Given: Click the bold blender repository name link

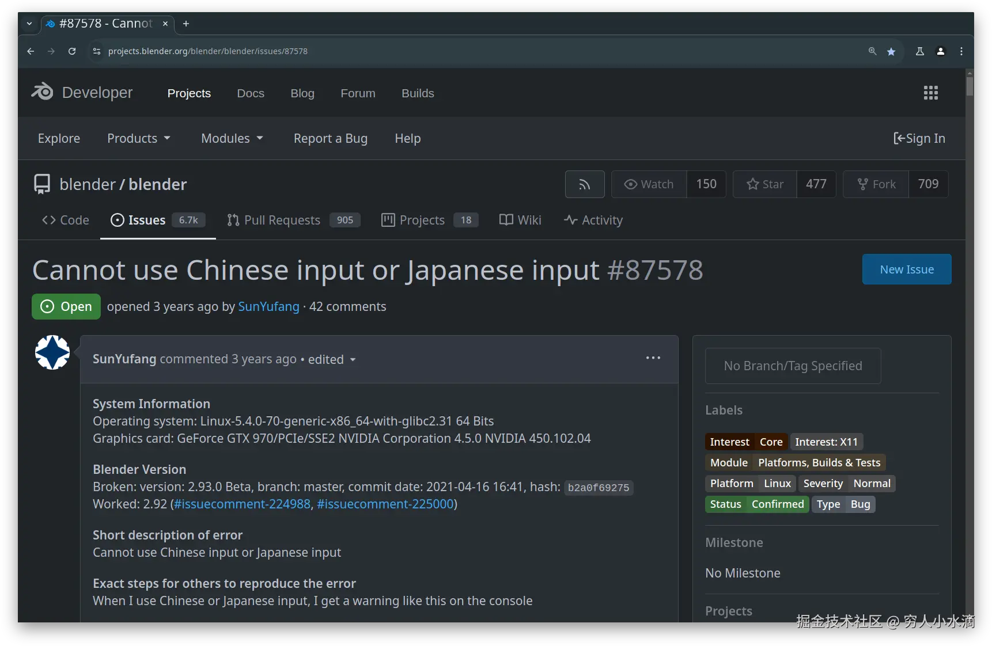Looking at the screenshot, I should (x=158, y=184).
